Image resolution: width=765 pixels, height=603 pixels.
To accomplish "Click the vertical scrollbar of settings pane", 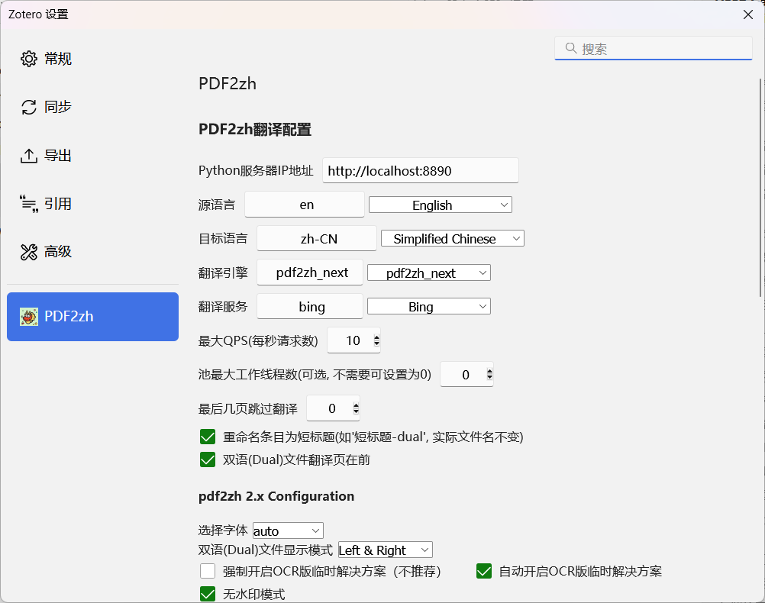I will click(760, 188).
